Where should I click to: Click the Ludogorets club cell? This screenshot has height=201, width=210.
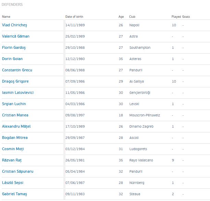click(x=138, y=149)
